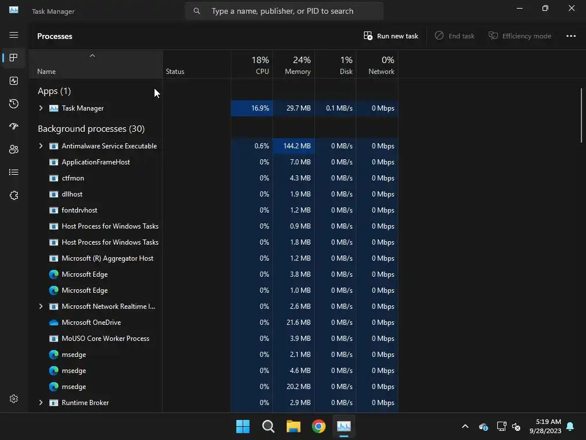Click the Apps (1) group header
586x440 pixels.
(54, 91)
